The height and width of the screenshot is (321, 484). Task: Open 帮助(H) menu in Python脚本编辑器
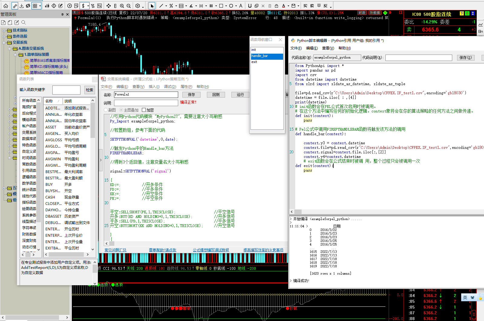(345, 48)
